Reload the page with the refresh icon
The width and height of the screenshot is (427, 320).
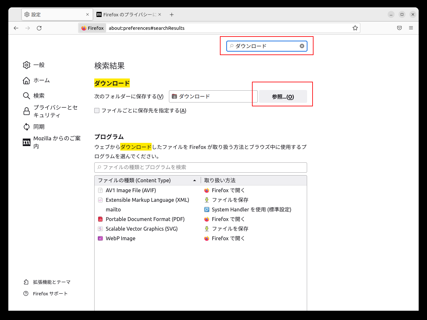coord(39,28)
